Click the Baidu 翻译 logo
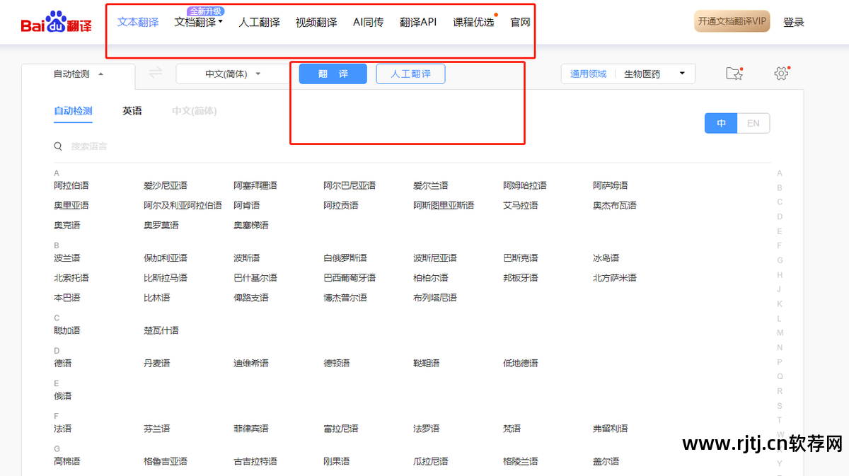This screenshot has height=476, width=849. pos(56,23)
